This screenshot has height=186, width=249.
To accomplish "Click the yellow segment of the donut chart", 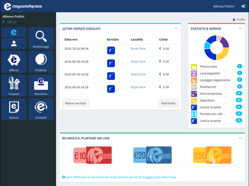I will (224, 54).
